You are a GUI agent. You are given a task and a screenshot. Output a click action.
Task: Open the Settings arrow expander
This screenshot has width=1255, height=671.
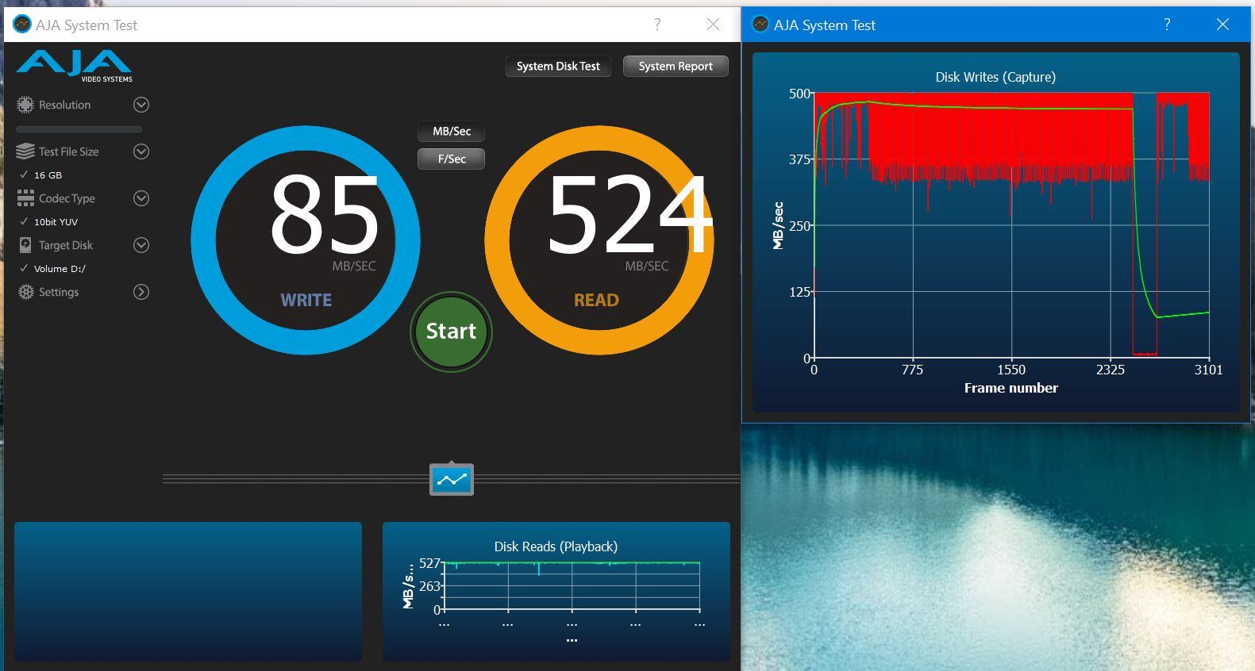pyautogui.click(x=141, y=292)
